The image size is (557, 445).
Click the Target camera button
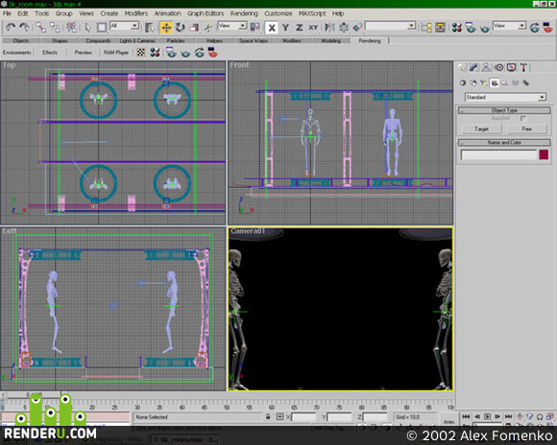coord(481,129)
